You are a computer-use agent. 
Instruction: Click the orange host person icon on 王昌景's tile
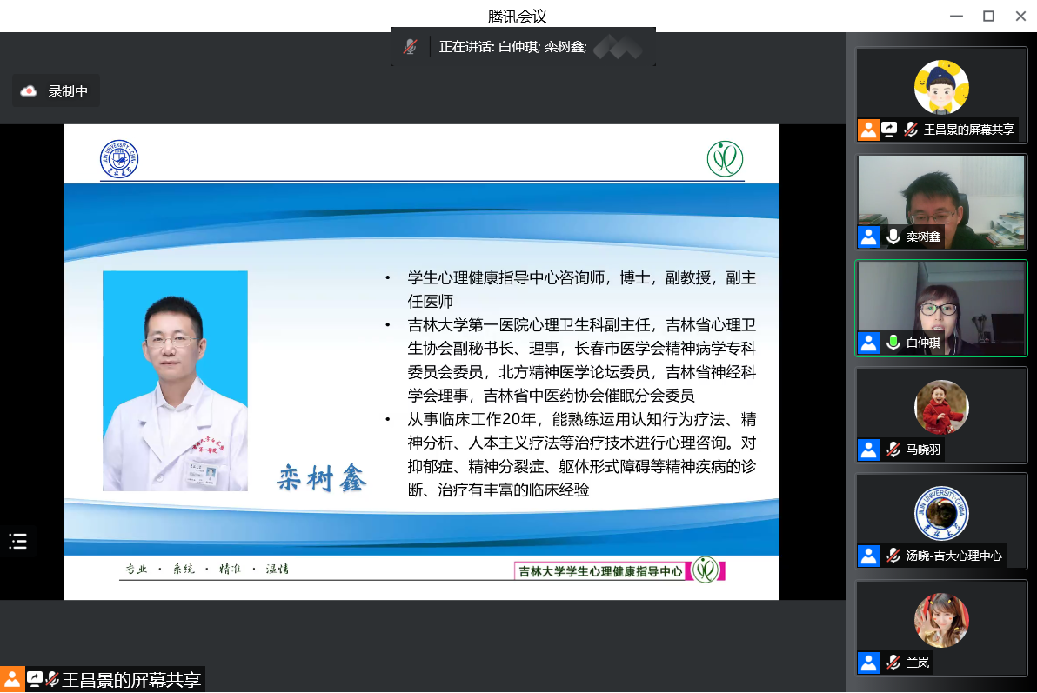coord(868,130)
